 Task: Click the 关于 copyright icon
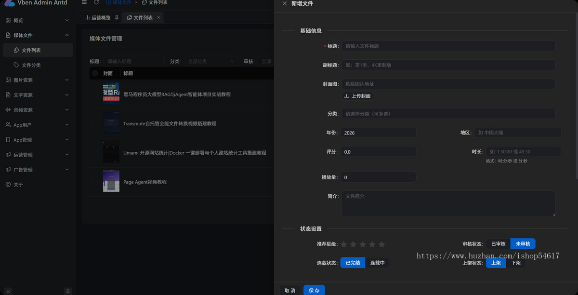pos(8,185)
